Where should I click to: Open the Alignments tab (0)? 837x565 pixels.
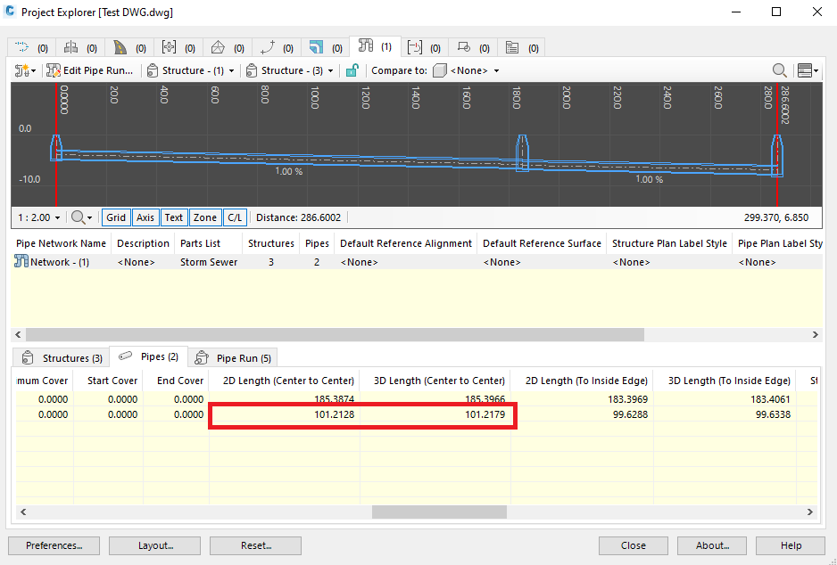31,47
